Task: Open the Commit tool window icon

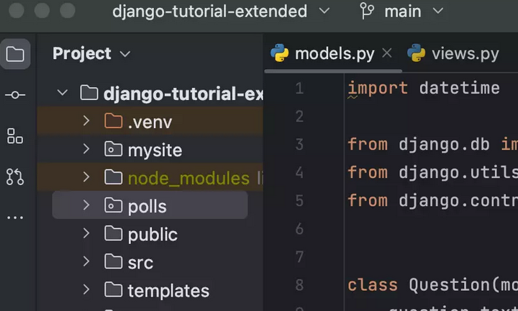Action: 15,95
